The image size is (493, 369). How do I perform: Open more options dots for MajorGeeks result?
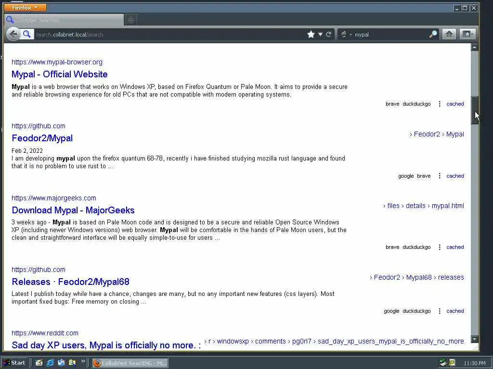[x=439, y=247]
